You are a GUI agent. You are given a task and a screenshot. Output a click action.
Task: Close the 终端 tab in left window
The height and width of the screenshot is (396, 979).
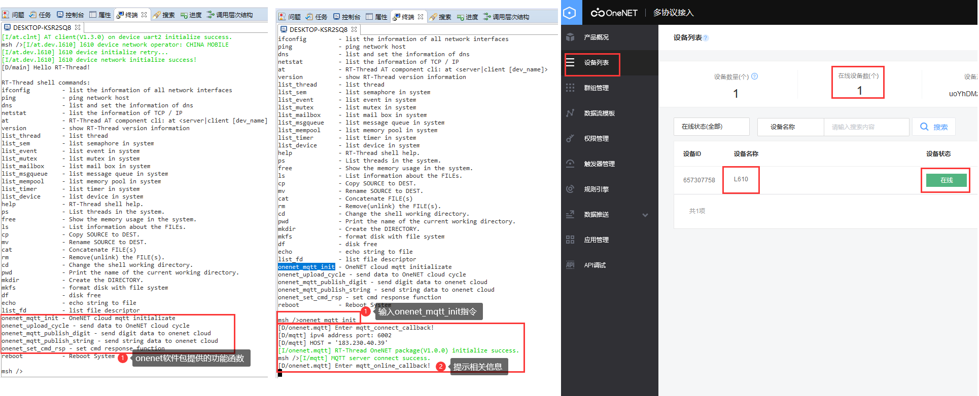pos(144,15)
